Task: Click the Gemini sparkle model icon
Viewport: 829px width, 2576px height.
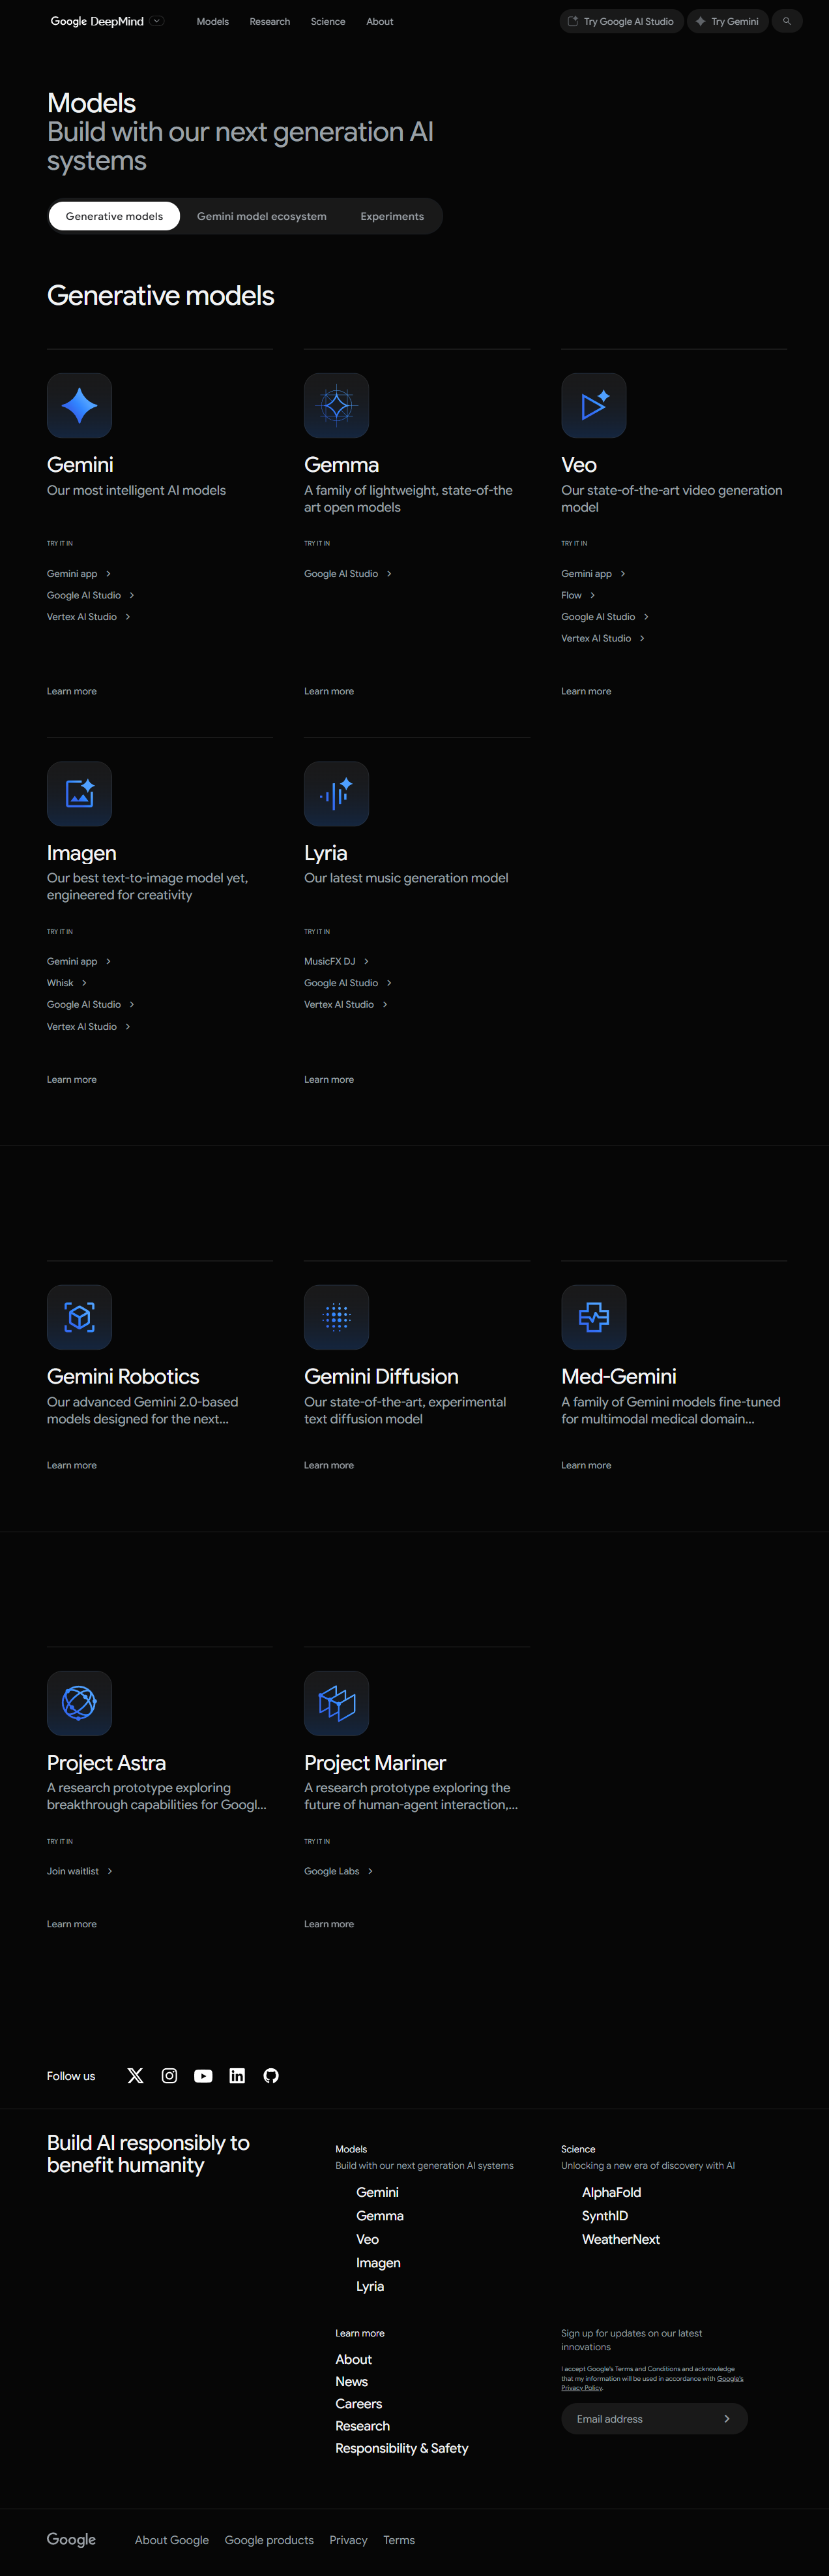Action: click(x=79, y=405)
